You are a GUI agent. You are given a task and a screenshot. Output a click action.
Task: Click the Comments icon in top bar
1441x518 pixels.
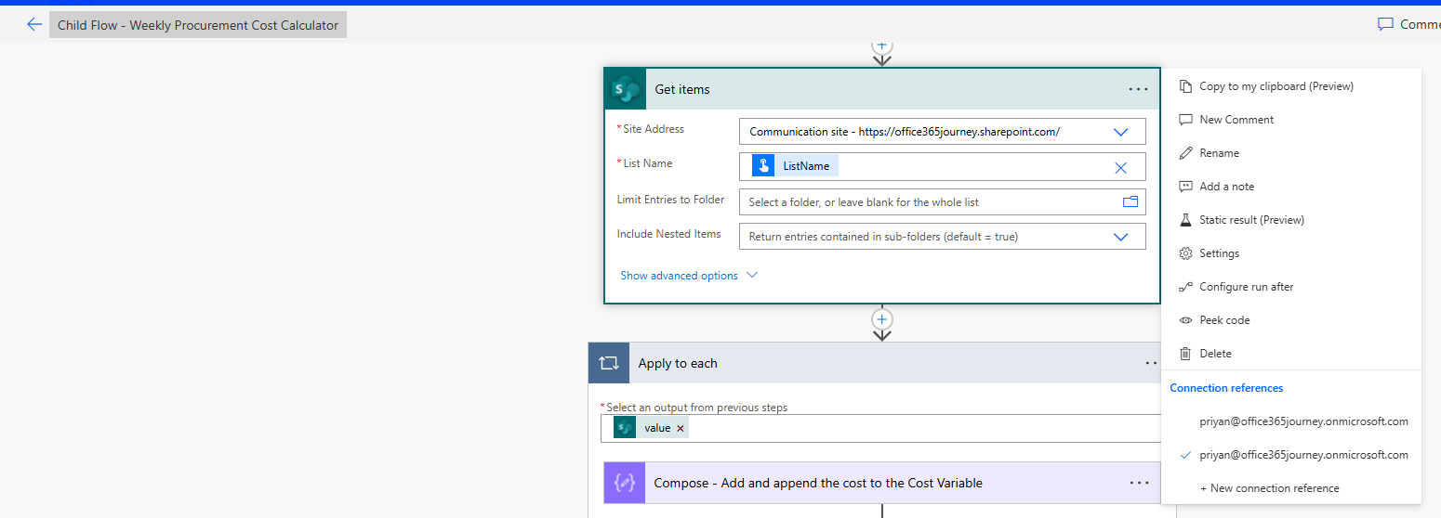pyautogui.click(x=1385, y=24)
